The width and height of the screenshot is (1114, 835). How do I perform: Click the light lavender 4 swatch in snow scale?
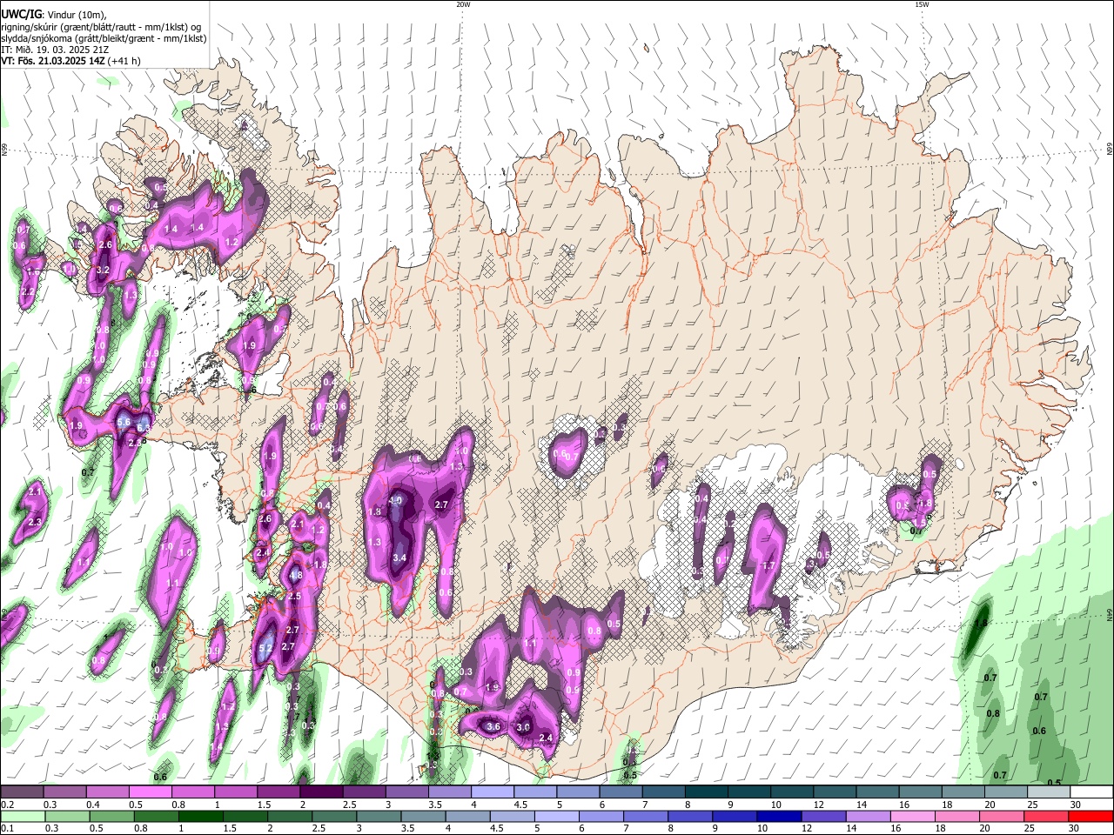(x=493, y=792)
